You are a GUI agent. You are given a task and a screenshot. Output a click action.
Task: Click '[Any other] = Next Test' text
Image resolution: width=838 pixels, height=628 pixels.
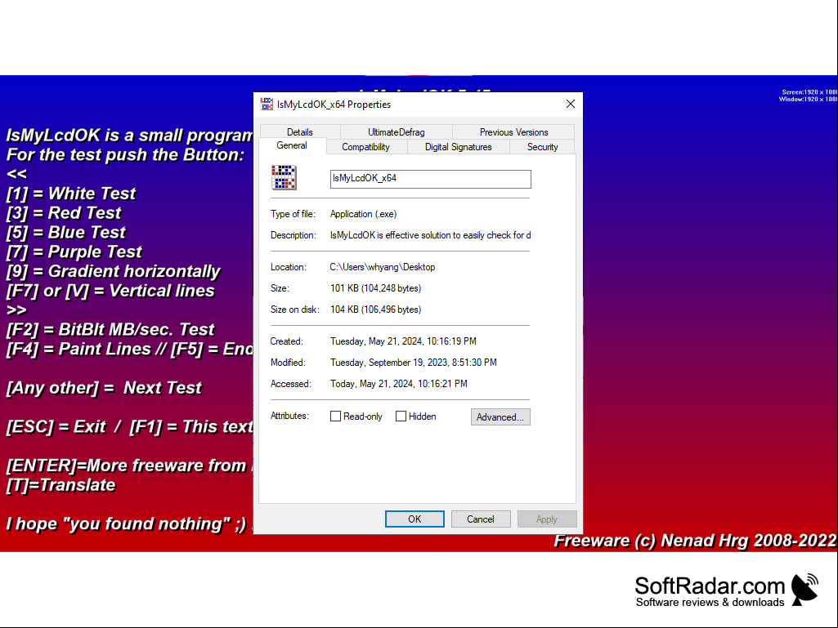tap(104, 388)
